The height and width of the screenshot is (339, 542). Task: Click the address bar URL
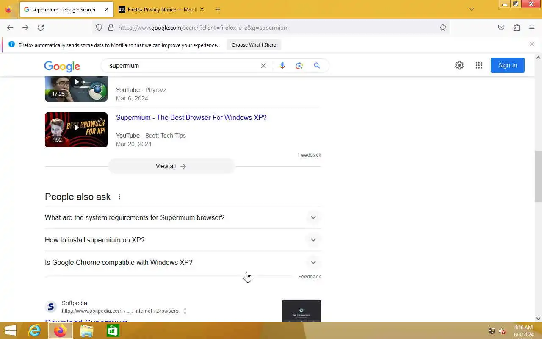(204, 28)
